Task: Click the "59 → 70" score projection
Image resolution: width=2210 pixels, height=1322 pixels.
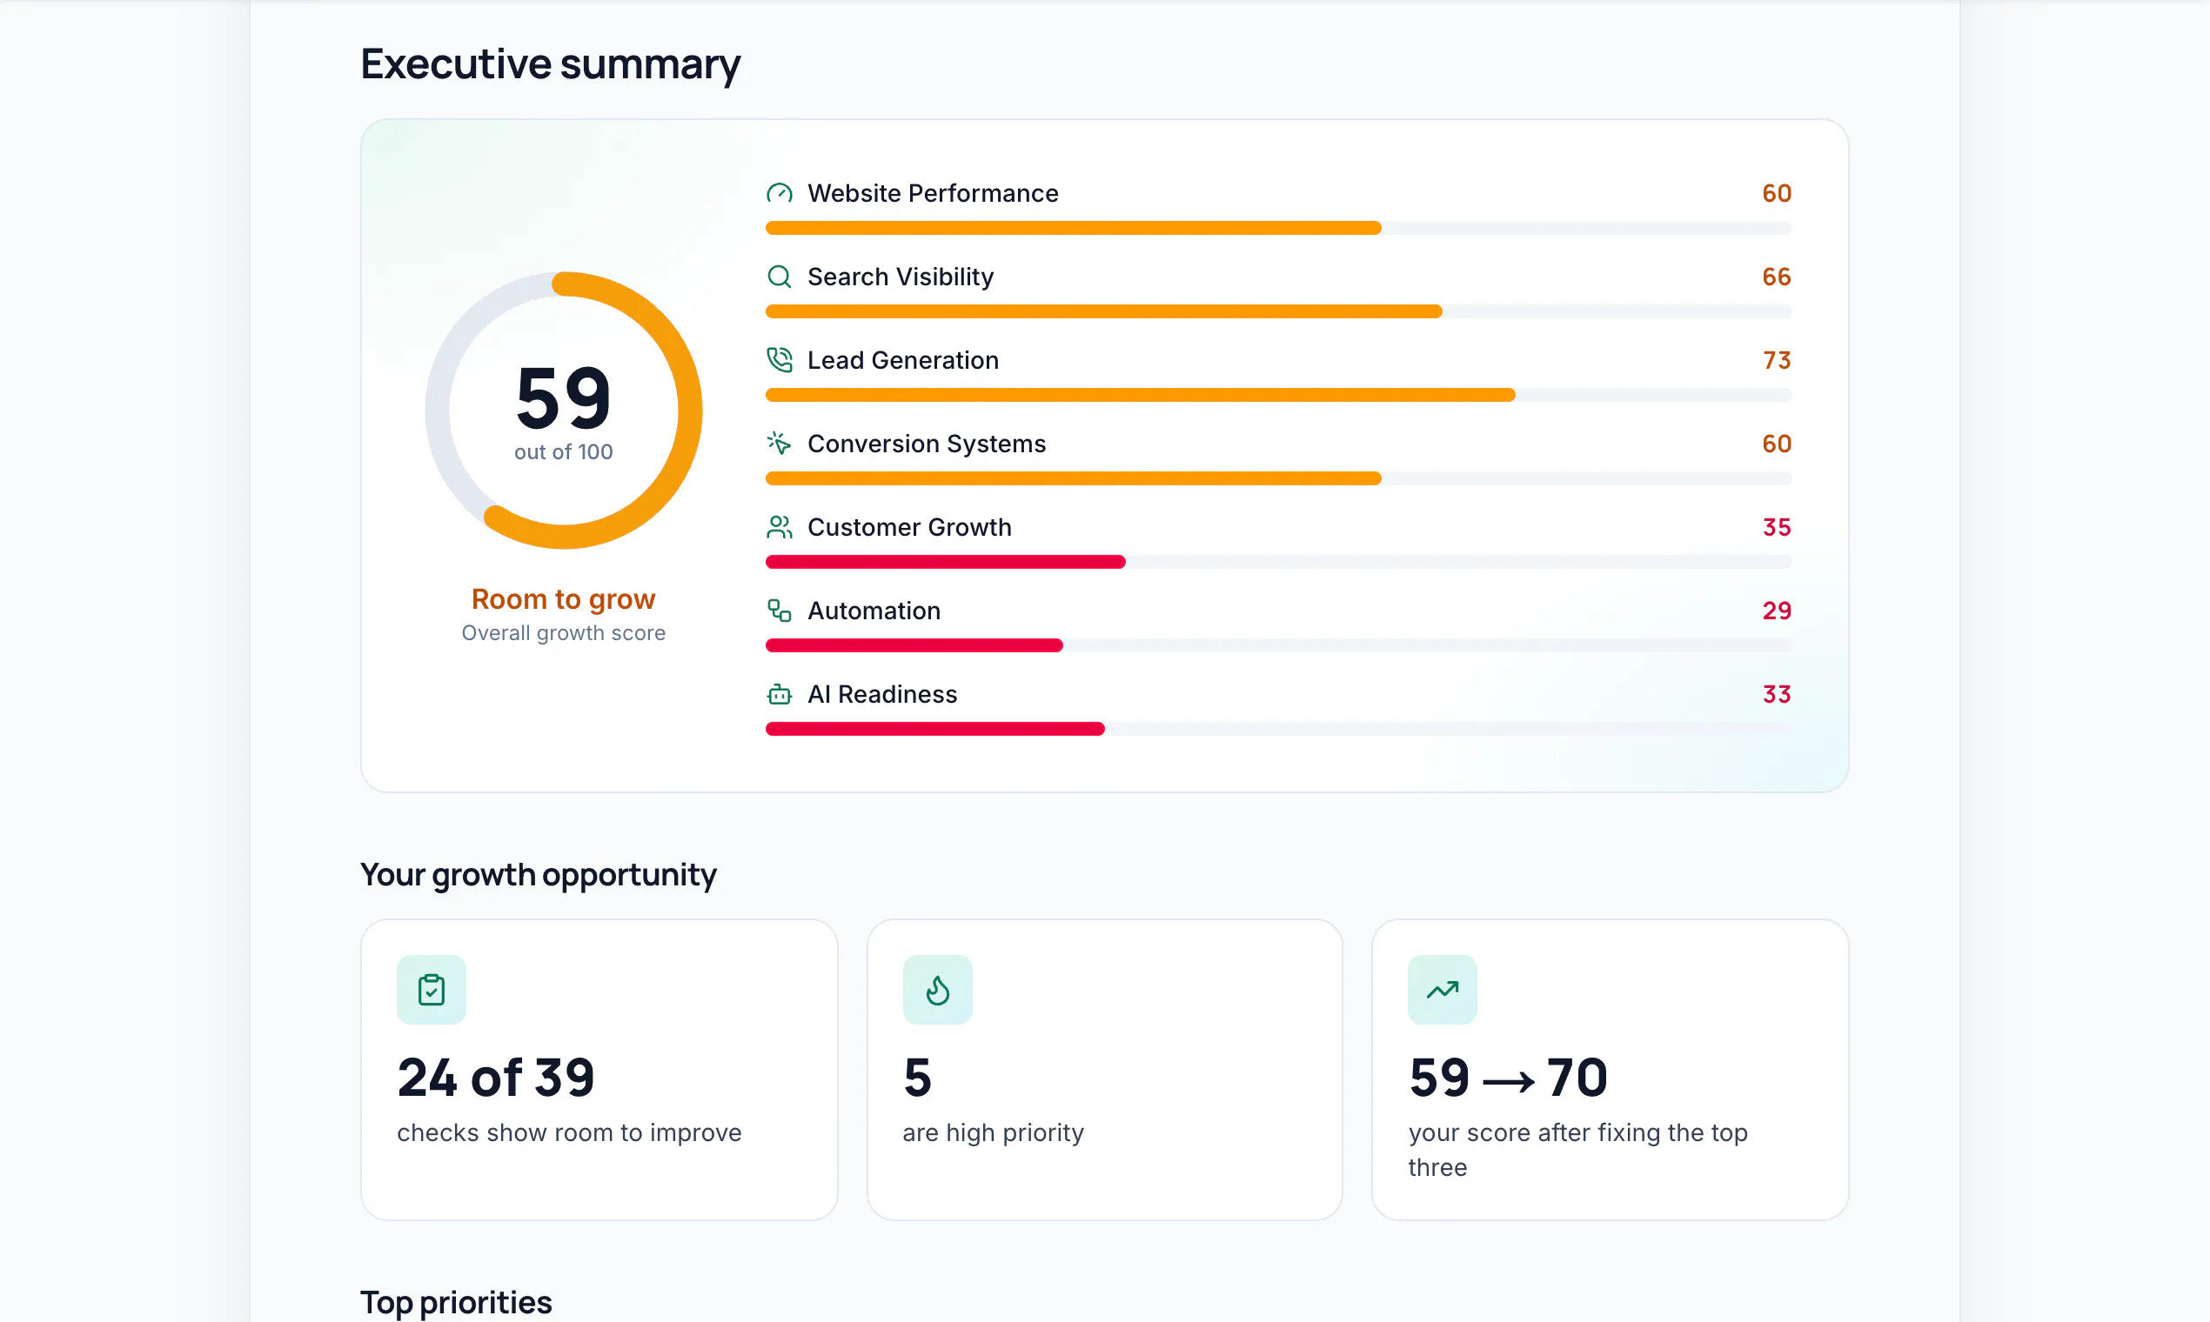Action: click(x=1508, y=1078)
